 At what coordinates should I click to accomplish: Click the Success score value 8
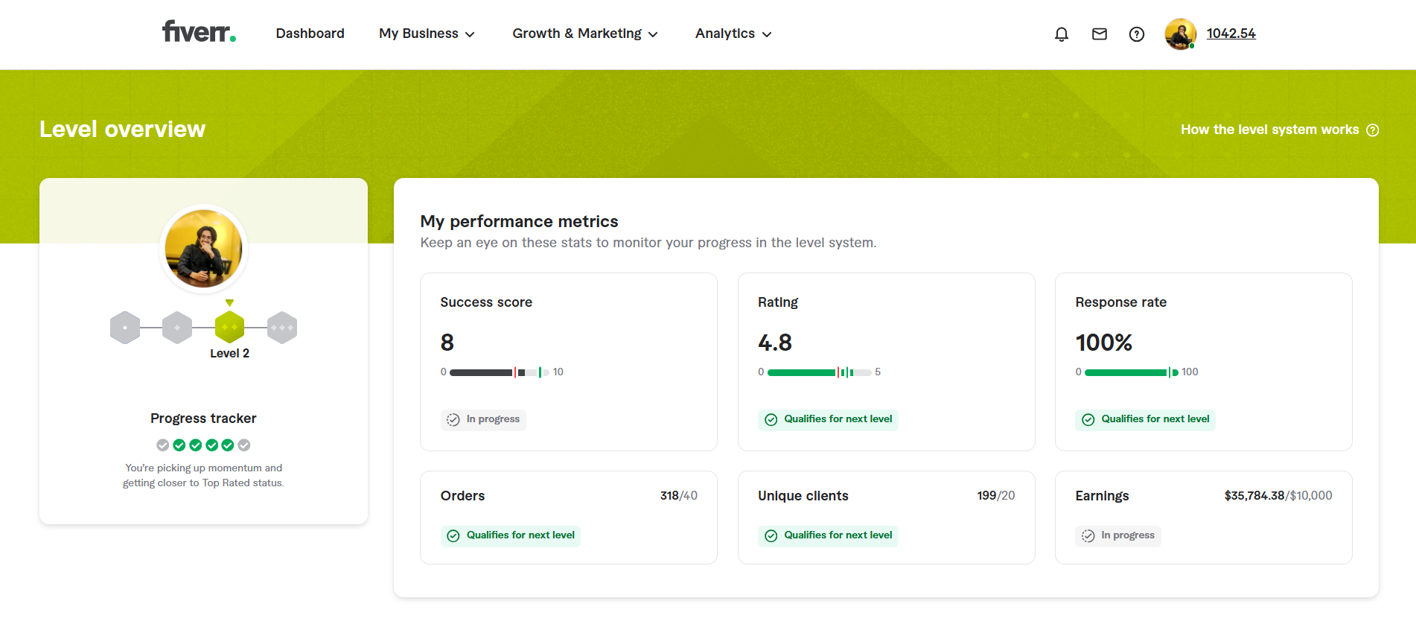click(447, 343)
